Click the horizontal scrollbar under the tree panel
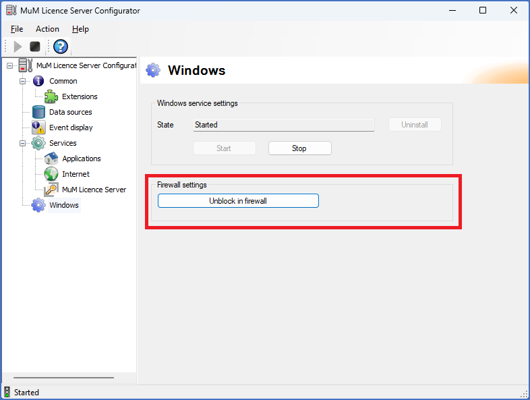The image size is (530, 400). click(63, 378)
